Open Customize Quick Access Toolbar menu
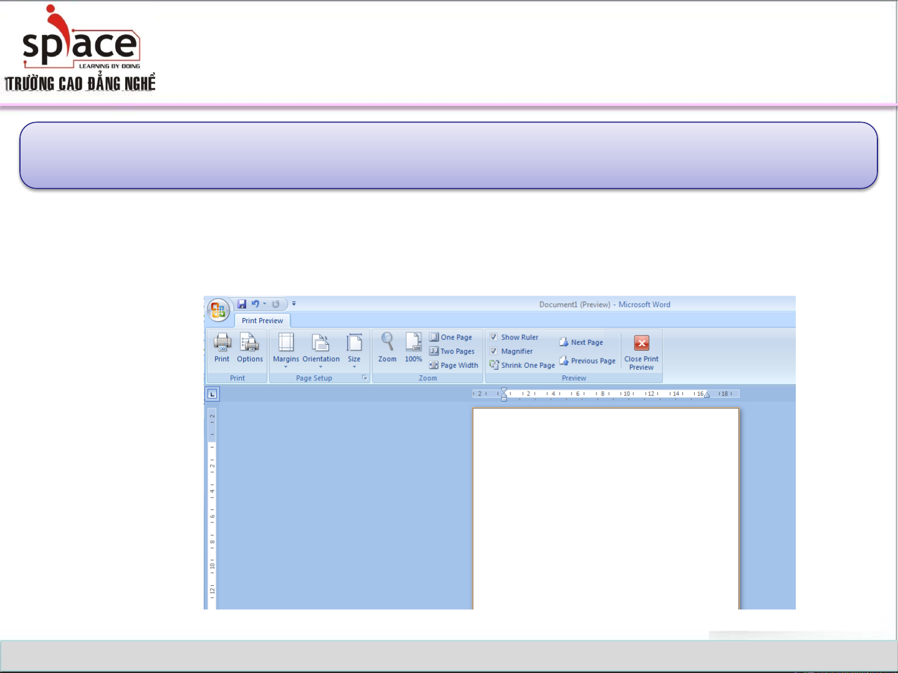This screenshot has width=898, height=673. tap(294, 304)
